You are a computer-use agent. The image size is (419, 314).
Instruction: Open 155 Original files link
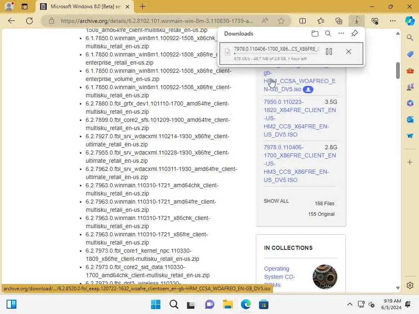pyautogui.click(x=321, y=214)
